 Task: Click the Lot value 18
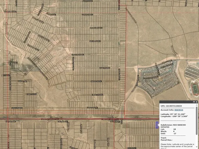[x=174, y=129]
